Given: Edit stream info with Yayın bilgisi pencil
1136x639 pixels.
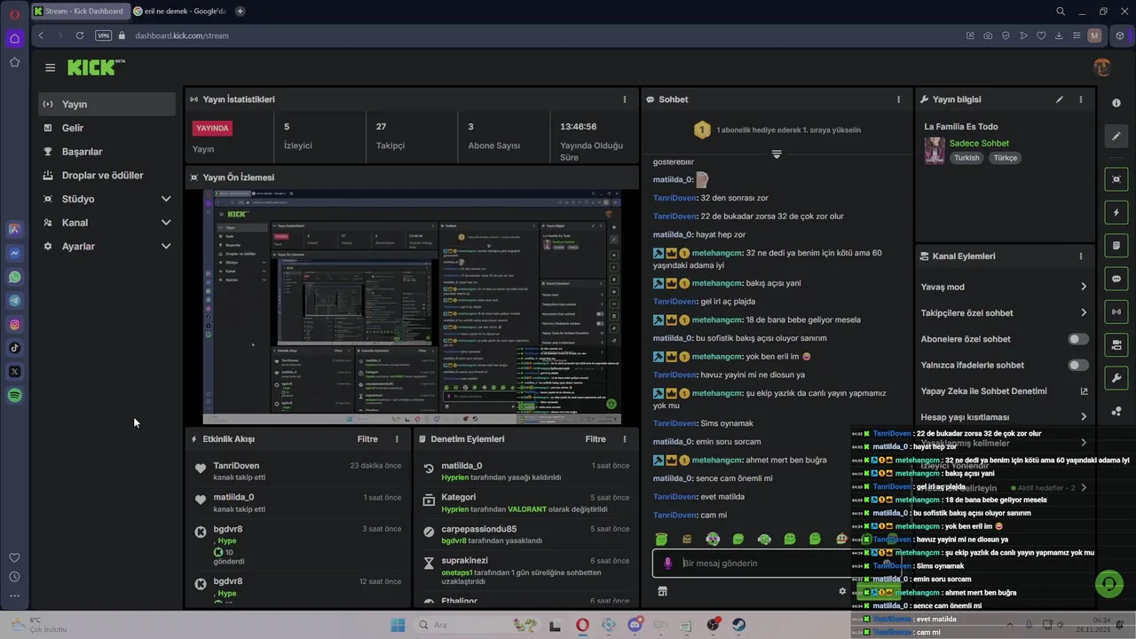Looking at the screenshot, I should point(1060,99).
